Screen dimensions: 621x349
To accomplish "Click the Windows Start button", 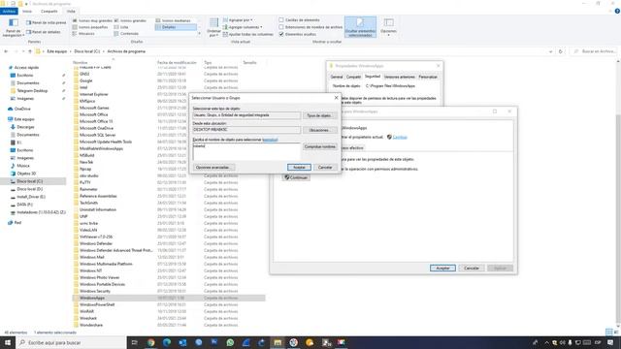I will point(8,342).
